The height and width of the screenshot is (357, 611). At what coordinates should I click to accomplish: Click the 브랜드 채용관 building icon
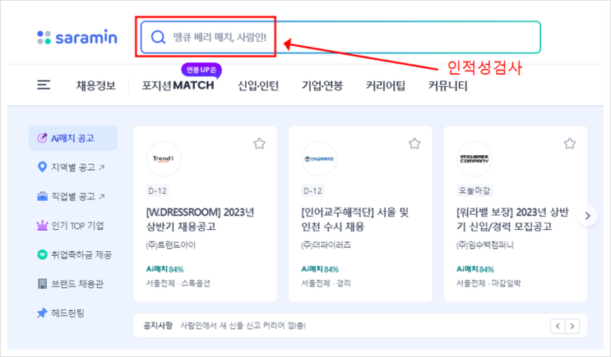click(42, 284)
